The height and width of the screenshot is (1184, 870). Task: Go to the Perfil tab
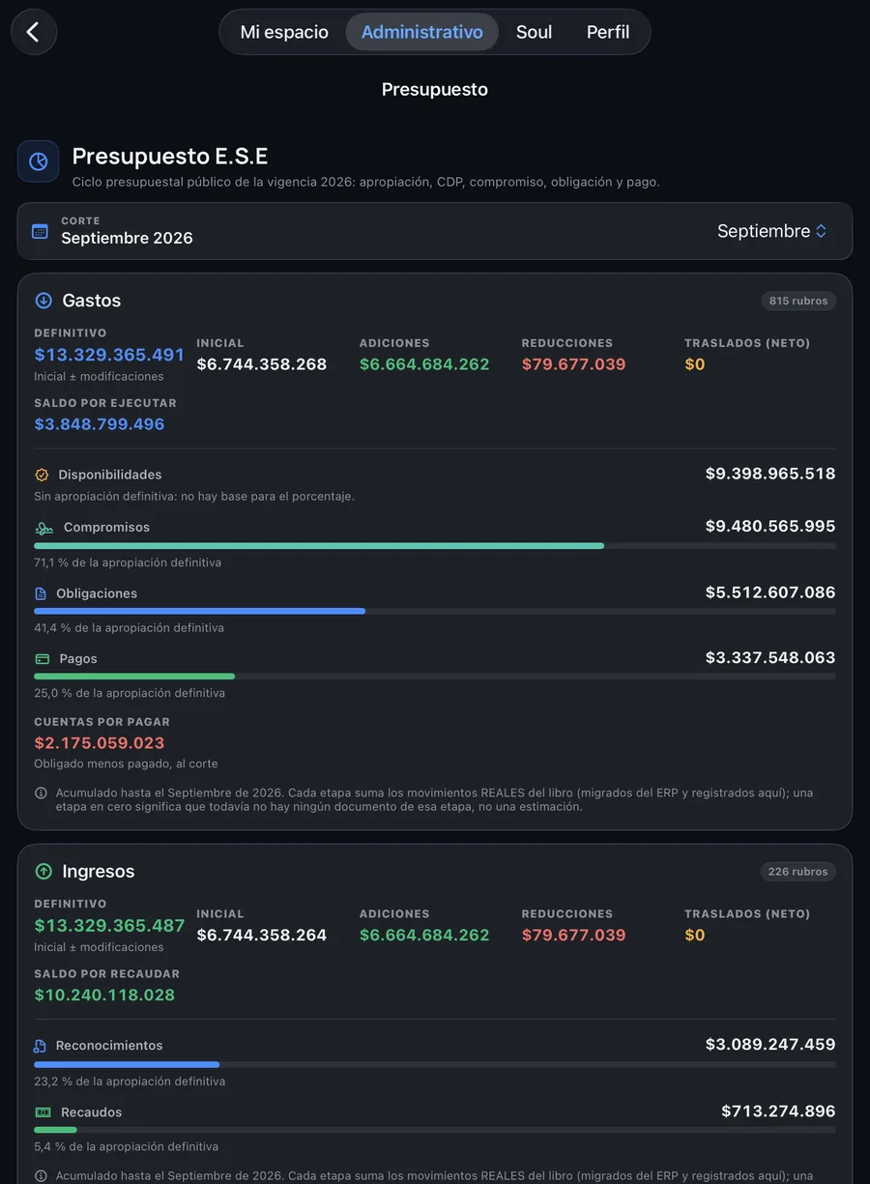click(608, 32)
